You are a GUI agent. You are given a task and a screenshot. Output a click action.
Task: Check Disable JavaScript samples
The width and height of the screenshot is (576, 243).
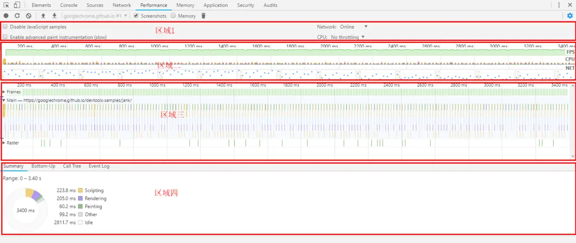[5, 27]
